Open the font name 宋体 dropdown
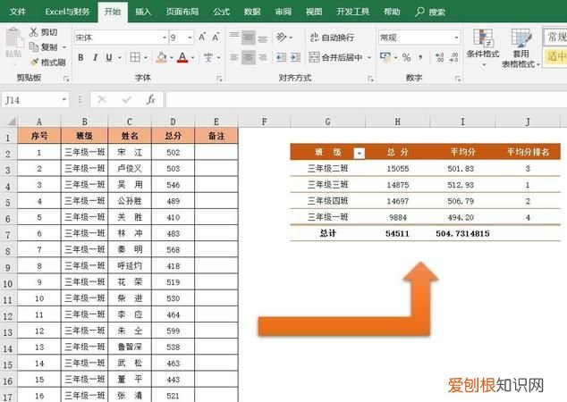The image size is (567, 402). (x=165, y=38)
